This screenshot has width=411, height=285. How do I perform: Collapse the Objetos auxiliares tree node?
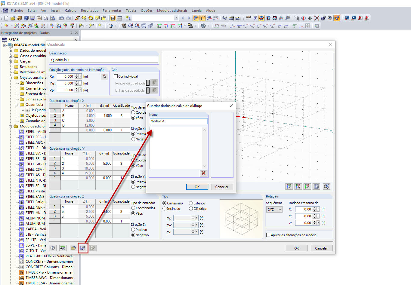pyautogui.click(x=11, y=78)
